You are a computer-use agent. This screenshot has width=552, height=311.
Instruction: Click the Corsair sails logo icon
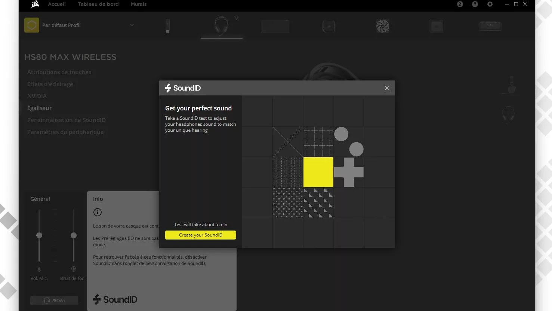(35, 4)
